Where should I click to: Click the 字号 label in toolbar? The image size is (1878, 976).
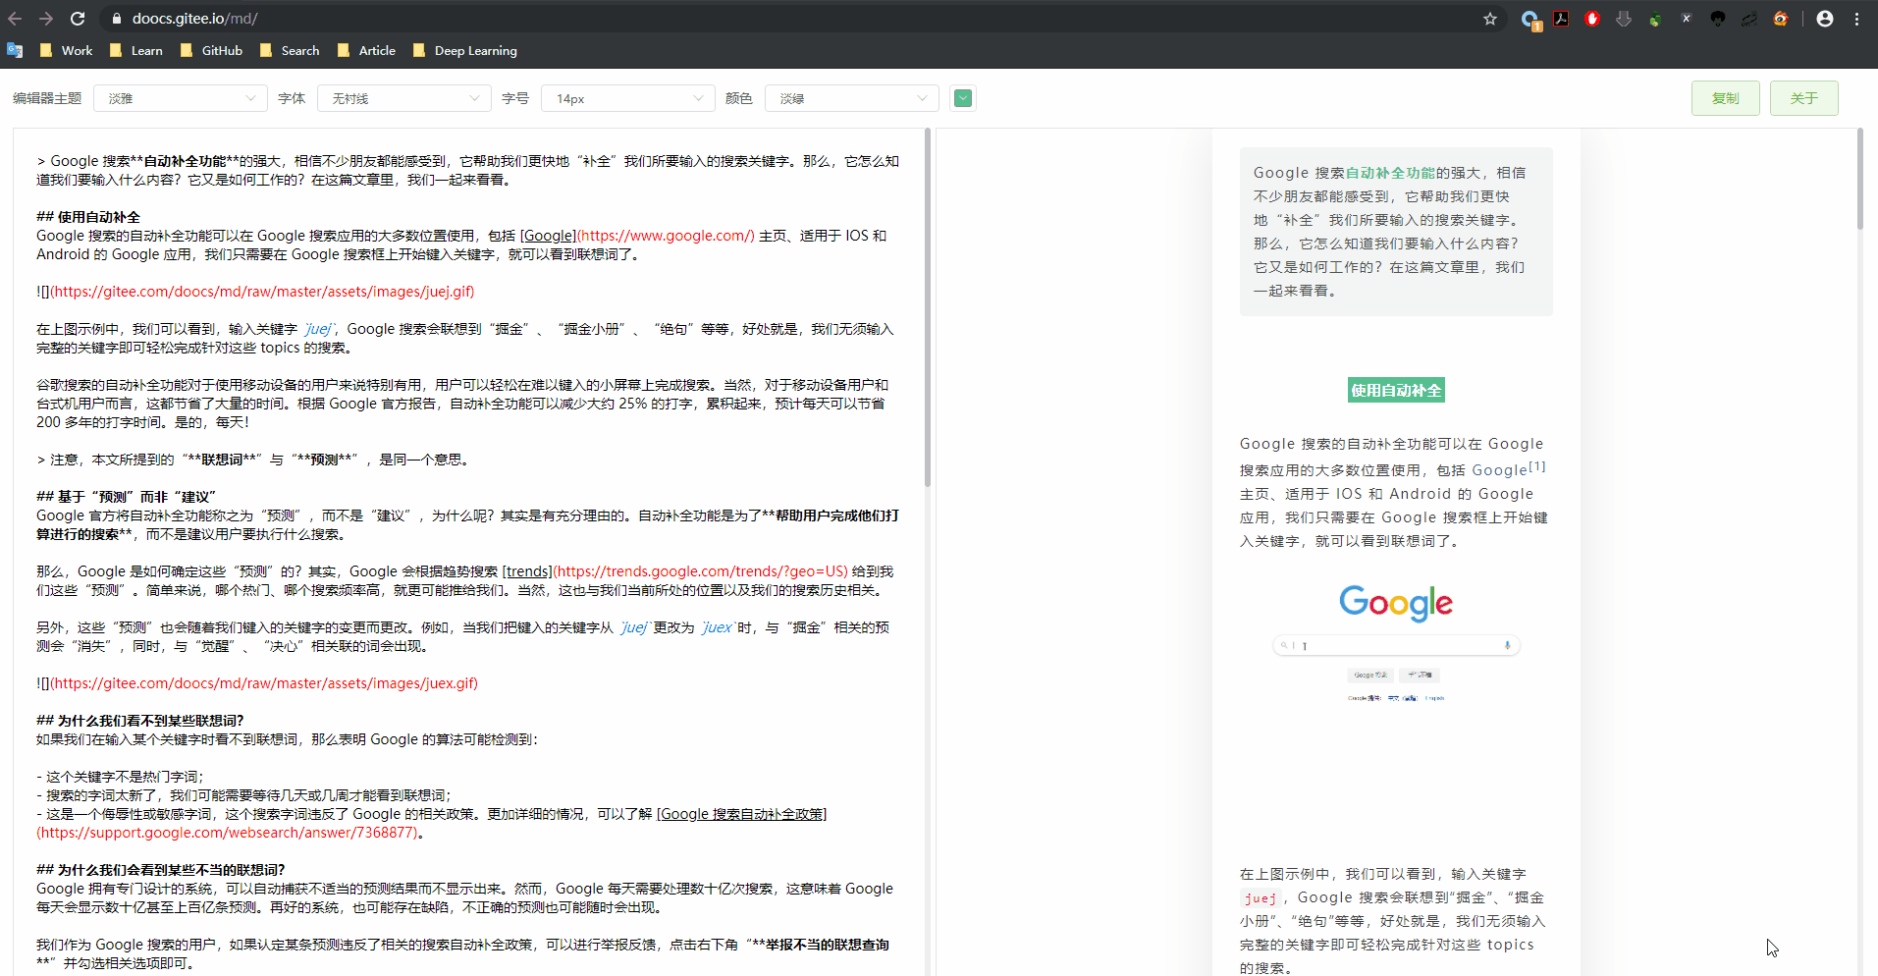515,98
